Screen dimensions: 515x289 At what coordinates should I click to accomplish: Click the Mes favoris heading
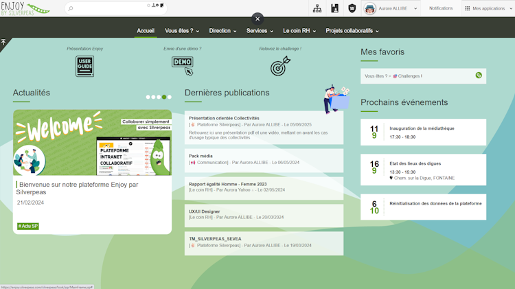pos(382,52)
